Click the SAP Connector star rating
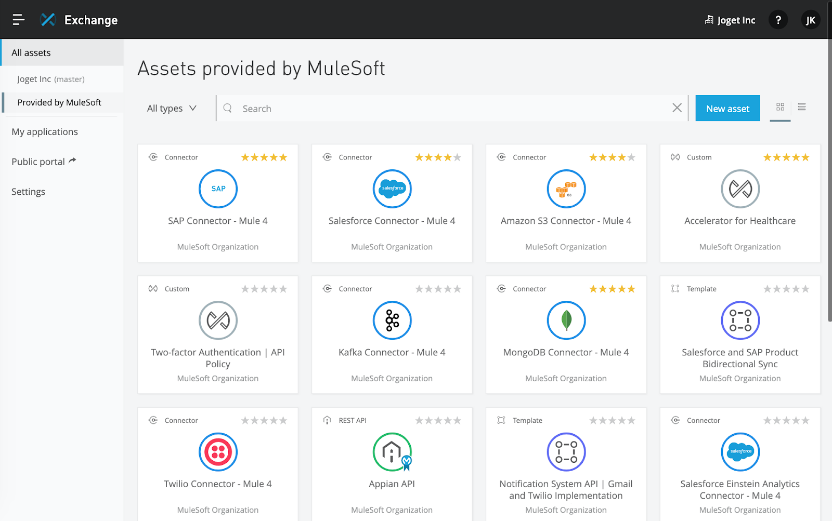Image resolution: width=832 pixels, height=521 pixels. [x=264, y=157]
